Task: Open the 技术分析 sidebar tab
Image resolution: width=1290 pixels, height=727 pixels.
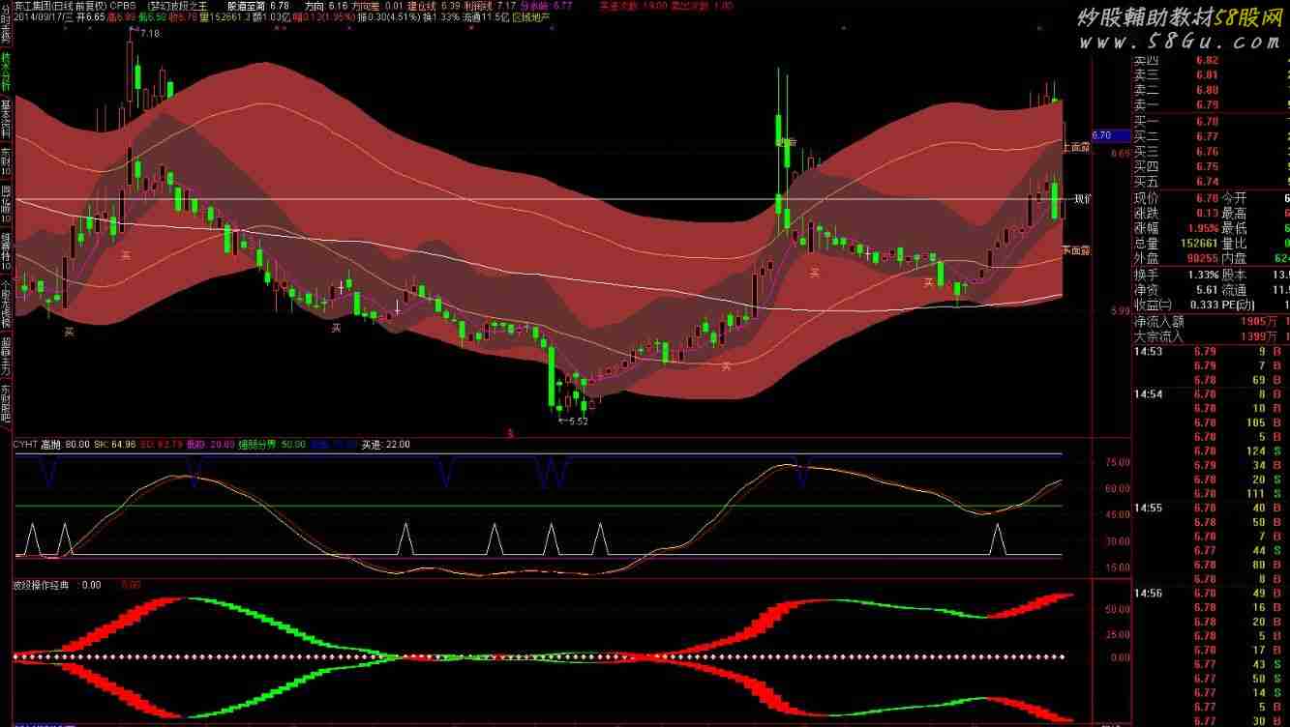Action: [6, 71]
